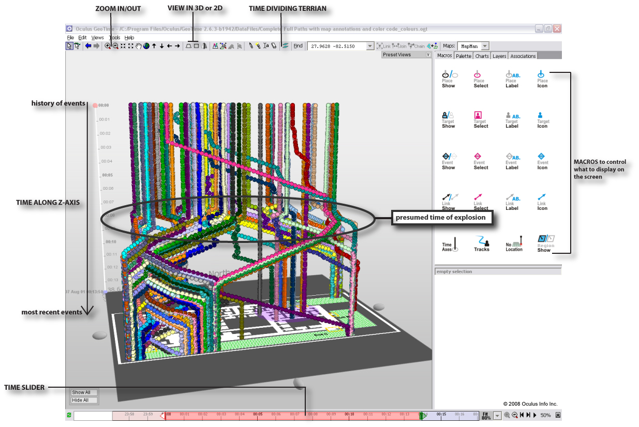Click the Hide All button

point(84,400)
